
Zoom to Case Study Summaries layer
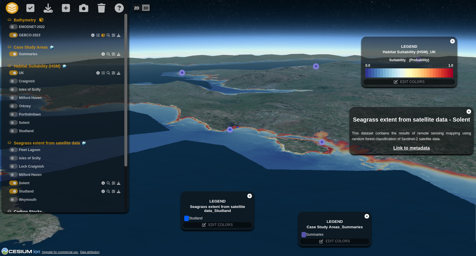coord(108,54)
